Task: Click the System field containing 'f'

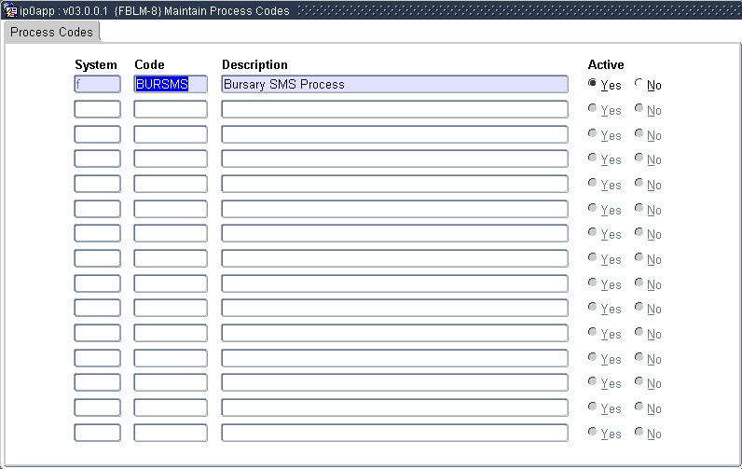Action: tap(97, 84)
